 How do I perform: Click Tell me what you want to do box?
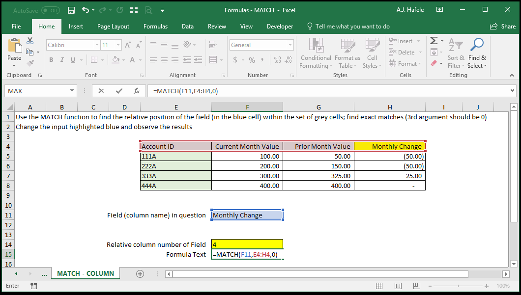(348, 27)
